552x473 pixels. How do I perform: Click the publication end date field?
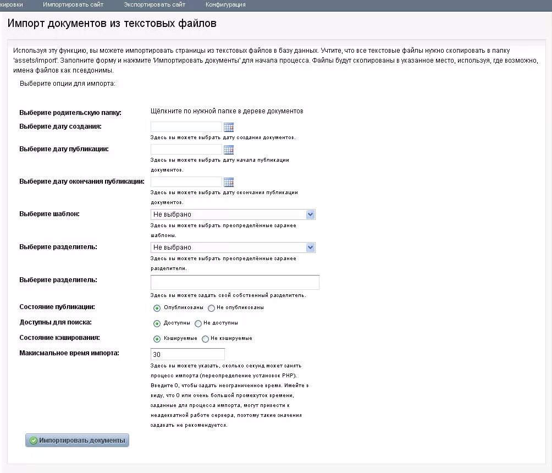(x=186, y=182)
